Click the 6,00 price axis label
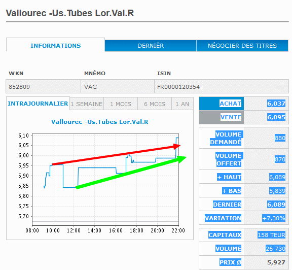The height and width of the screenshot is (270, 292). (x=23, y=155)
